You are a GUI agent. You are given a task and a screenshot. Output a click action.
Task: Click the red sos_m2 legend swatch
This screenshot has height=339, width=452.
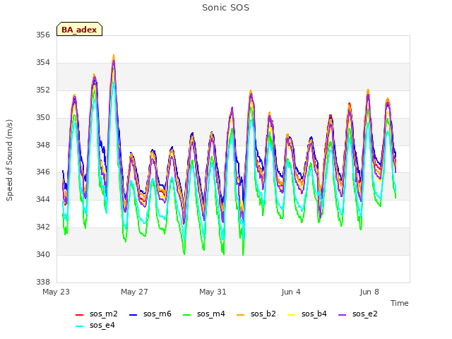point(79,315)
